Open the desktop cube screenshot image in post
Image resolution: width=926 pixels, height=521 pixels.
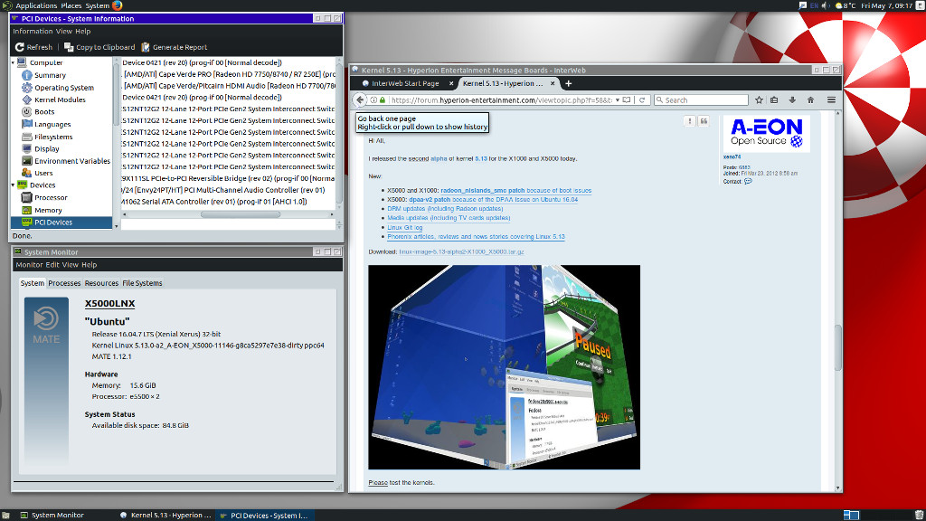[504, 367]
